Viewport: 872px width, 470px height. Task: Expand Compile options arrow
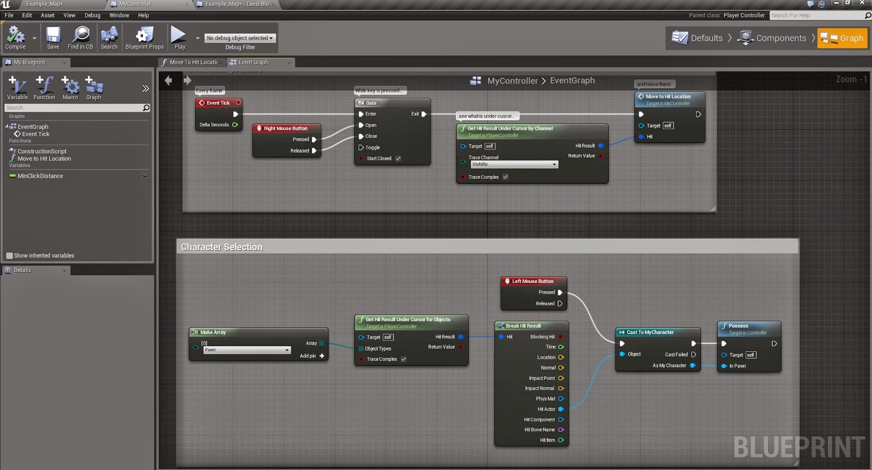coord(34,38)
